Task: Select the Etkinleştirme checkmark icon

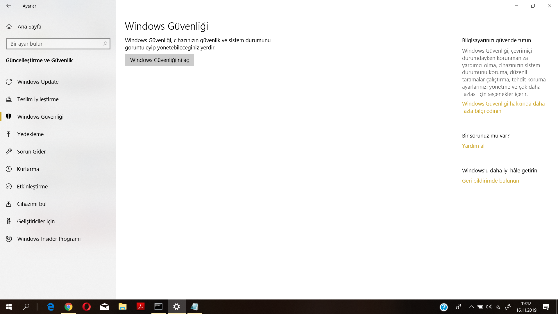Action: 9,186
